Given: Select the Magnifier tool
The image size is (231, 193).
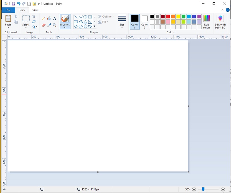Looking at the screenshot, I should [54, 25].
